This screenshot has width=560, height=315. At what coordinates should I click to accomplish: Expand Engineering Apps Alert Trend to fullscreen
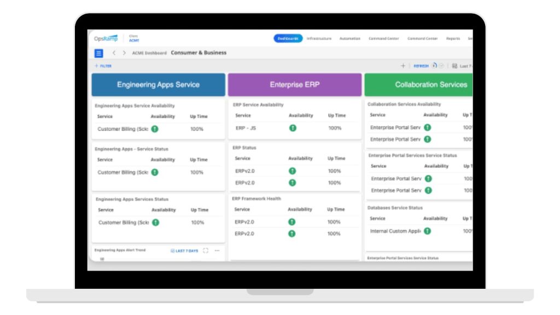coord(206,250)
